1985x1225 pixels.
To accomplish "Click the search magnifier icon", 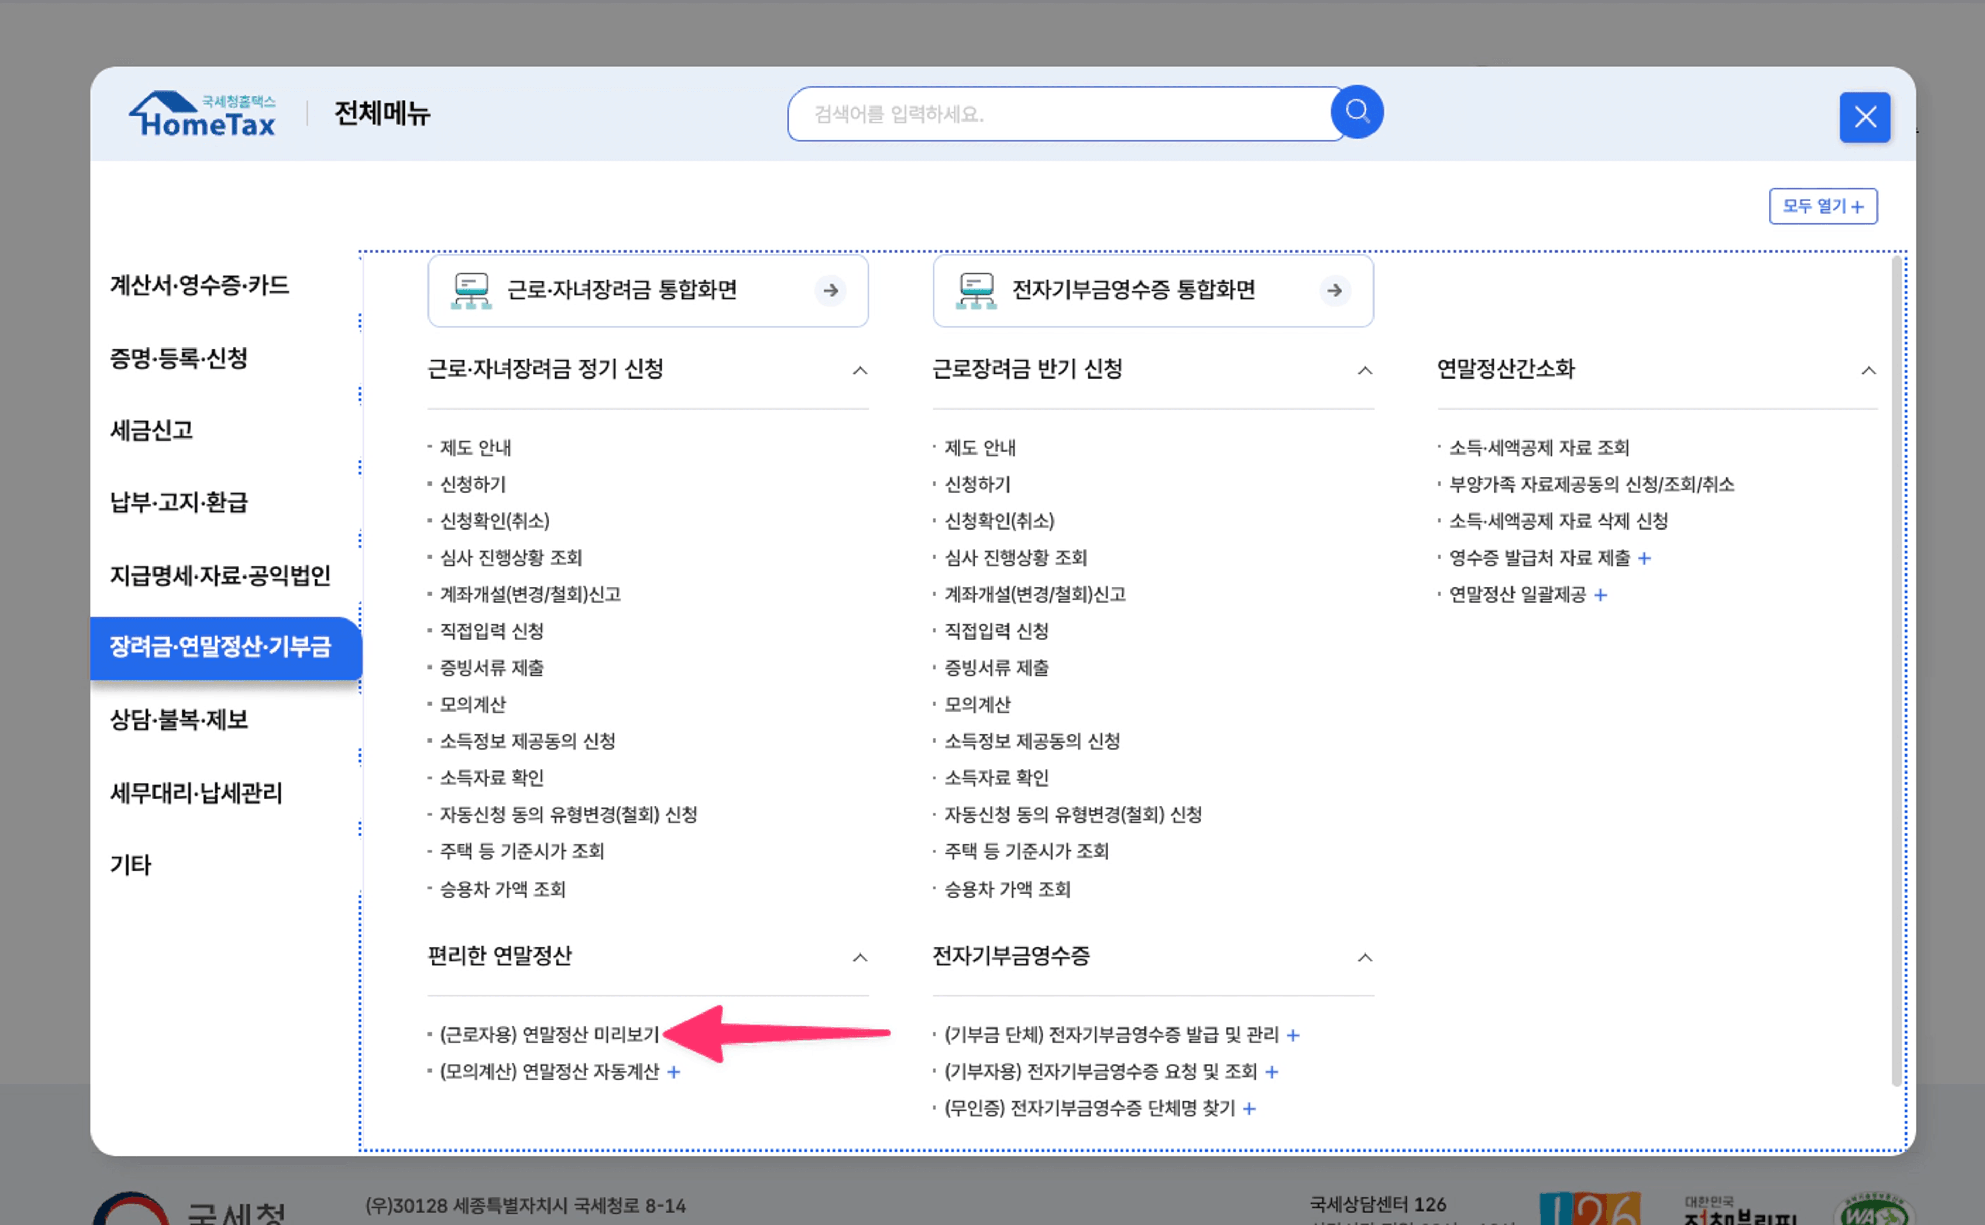I will (x=1356, y=113).
